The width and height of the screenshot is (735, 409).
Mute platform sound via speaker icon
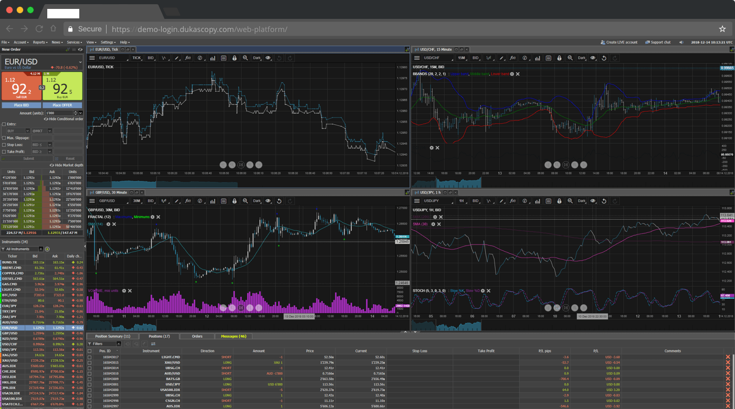(x=681, y=42)
